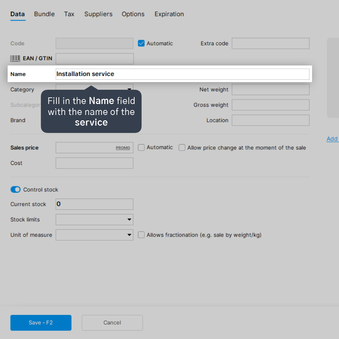The image size is (339, 339).
Task: Enable Automatic sales price checkbox
Action: [x=141, y=148]
